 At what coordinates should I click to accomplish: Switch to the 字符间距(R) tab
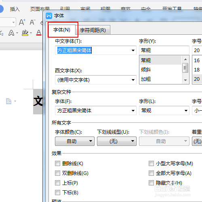[x=93, y=30]
